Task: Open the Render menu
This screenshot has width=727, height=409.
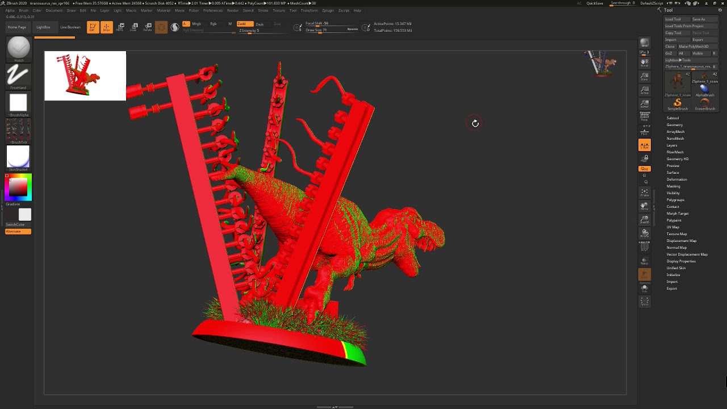Action: coord(233,10)
